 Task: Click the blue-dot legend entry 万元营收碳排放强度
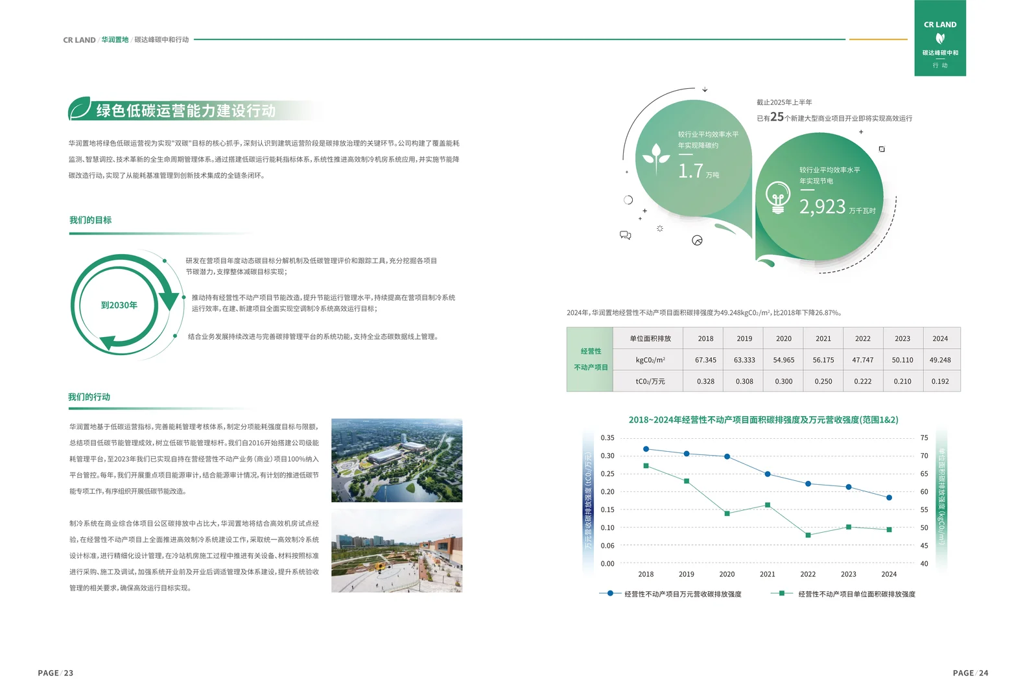coord(670,594)
